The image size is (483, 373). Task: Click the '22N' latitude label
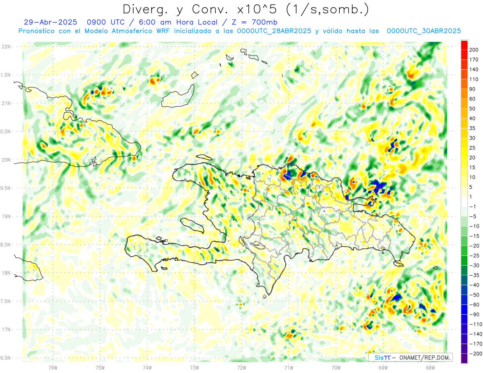[x=6, y=46]
